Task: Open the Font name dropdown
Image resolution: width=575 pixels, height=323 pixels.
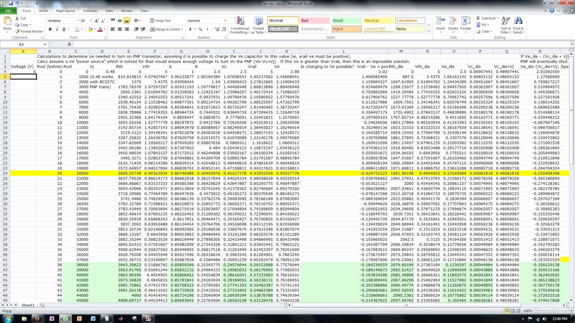Action: pyautogui.click(x=77, y=20)
